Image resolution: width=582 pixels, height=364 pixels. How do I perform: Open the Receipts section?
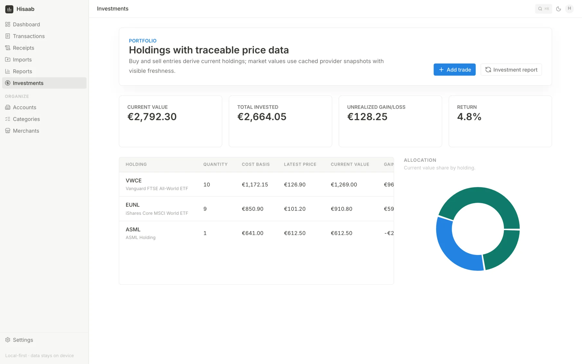44,48
